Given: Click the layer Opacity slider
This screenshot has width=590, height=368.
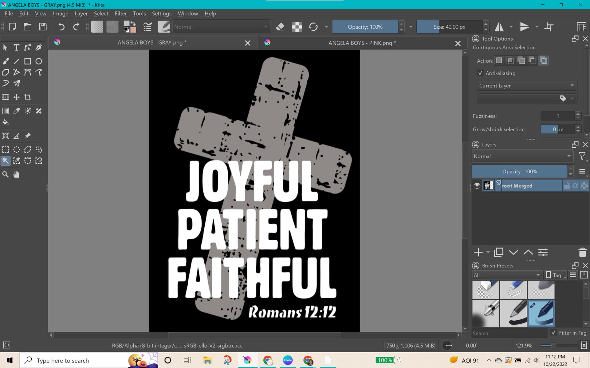Looking at the screenshot, I should (x=519, y=172).
